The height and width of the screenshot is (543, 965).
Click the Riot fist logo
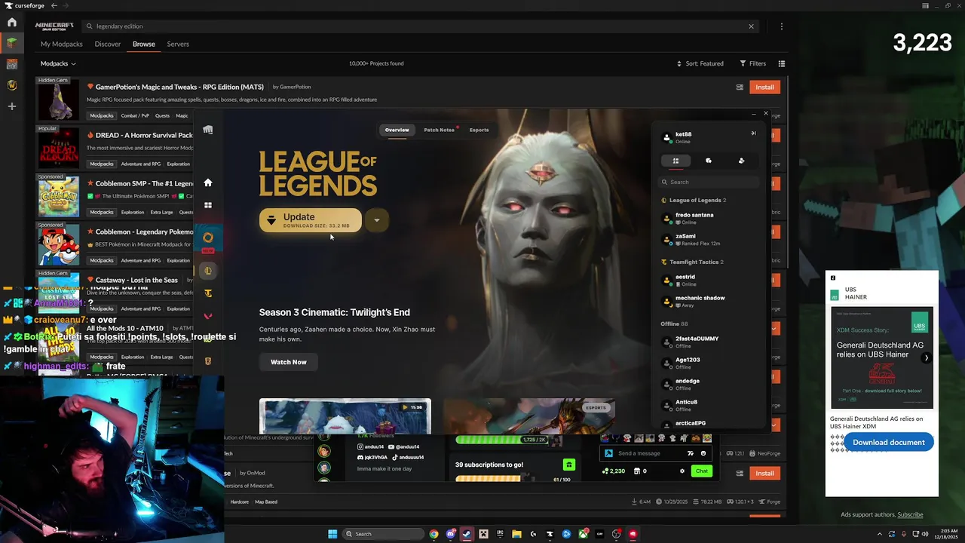pos(208,130)
